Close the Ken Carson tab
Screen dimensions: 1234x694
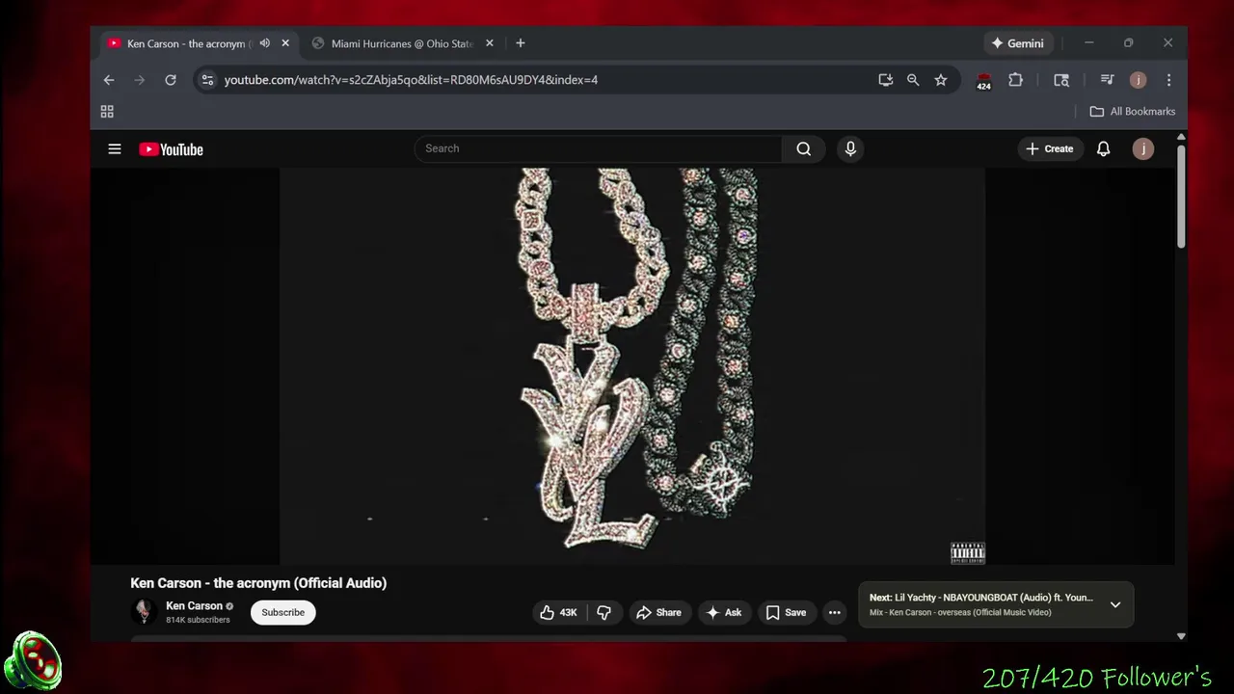tap(285, 43)
